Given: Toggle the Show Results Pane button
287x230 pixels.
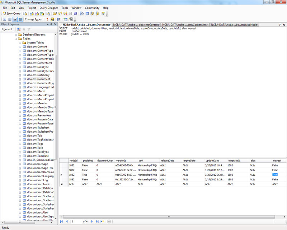Looking at the screenshot, I should tap(20, 19).
